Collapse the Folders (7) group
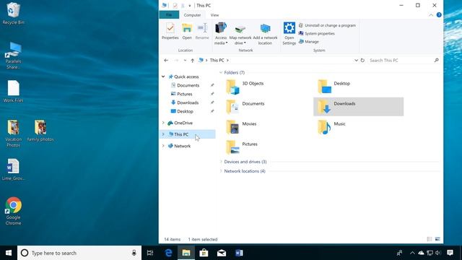Screen dimensions: 462x260 point(221,72)
